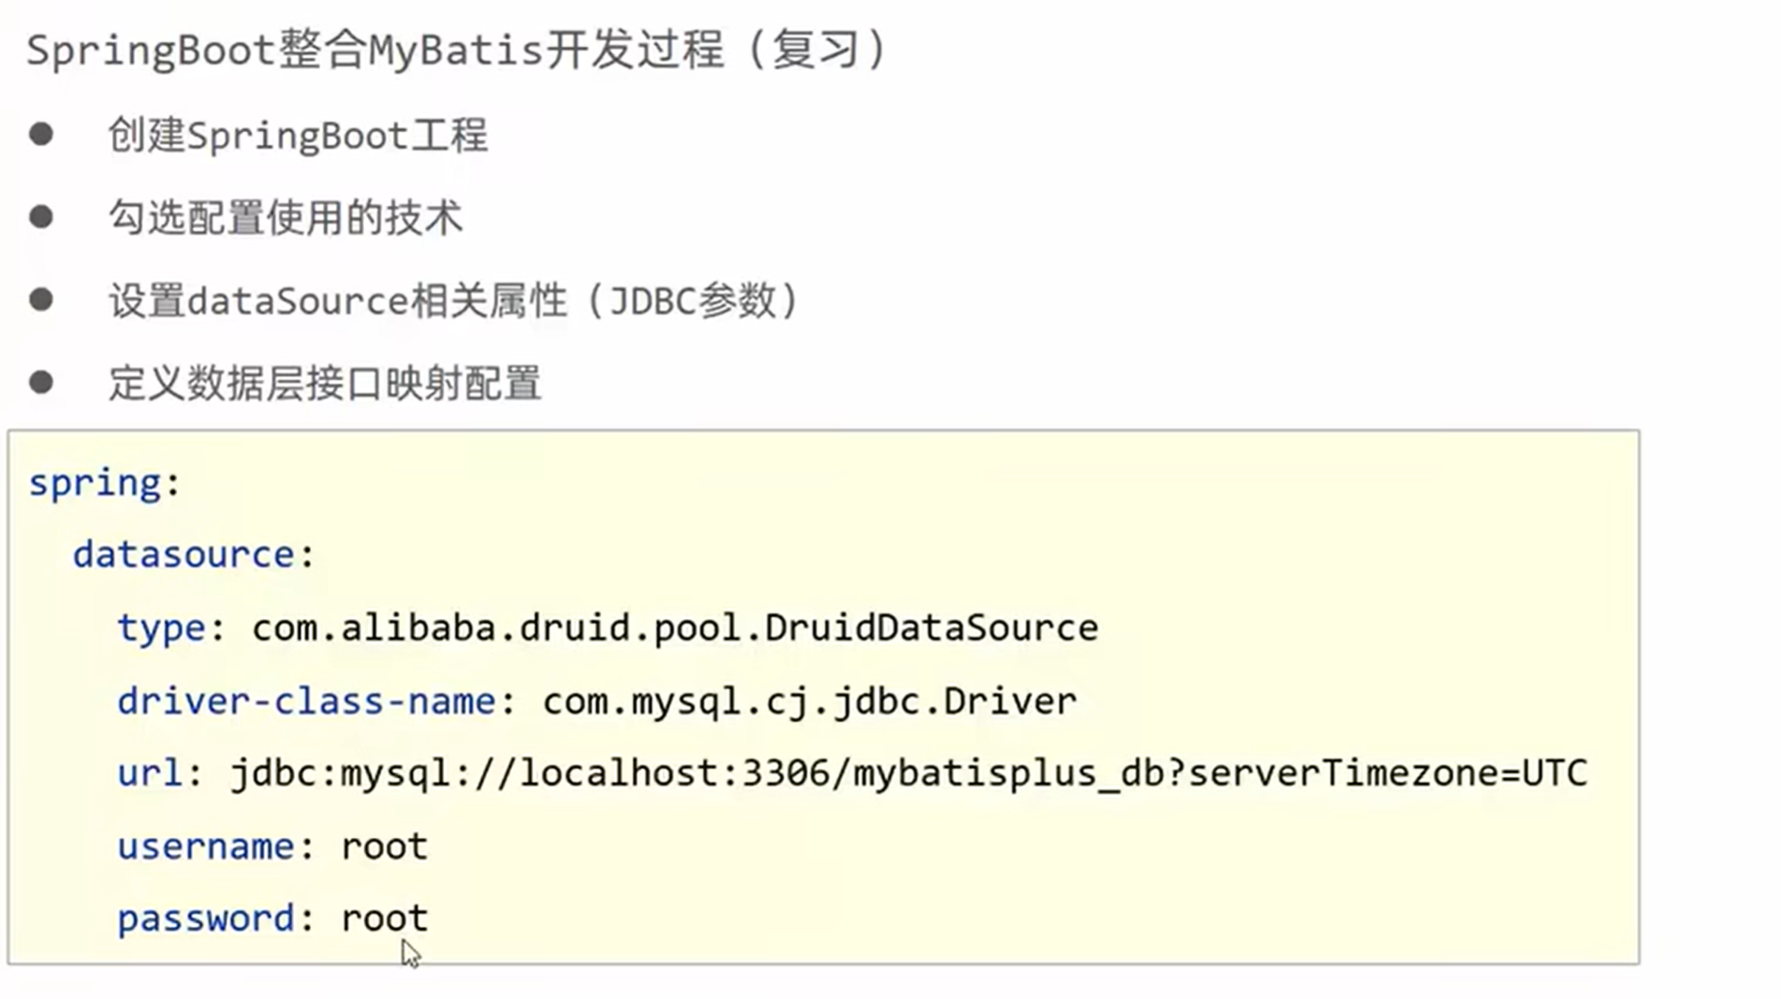Click the spring key in the YAML
The width and height of the screenshot is (1781, 999).
tap(95, 484)
